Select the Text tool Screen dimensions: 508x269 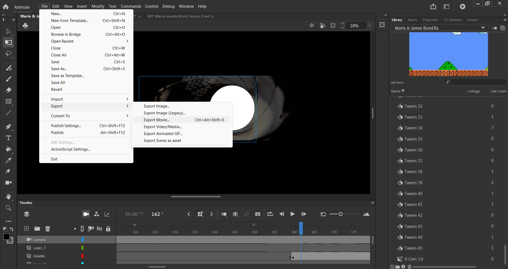(8, 138)
